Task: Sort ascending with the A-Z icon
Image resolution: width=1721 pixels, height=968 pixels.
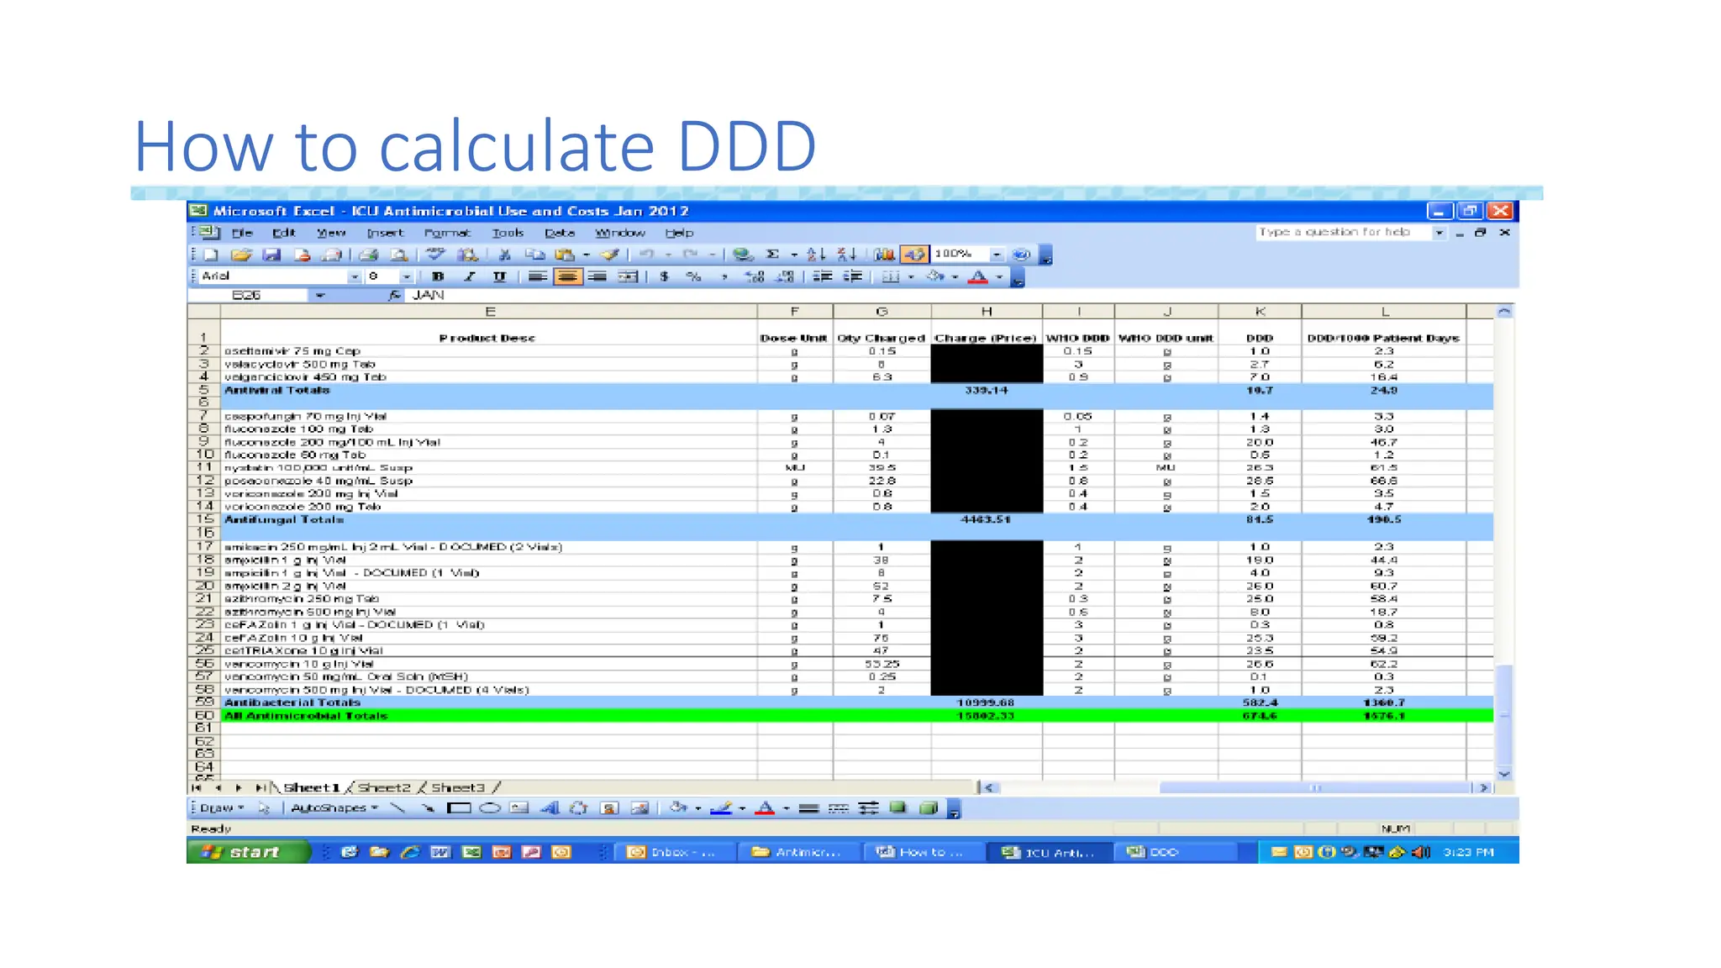Action: [x=815, y=255]
